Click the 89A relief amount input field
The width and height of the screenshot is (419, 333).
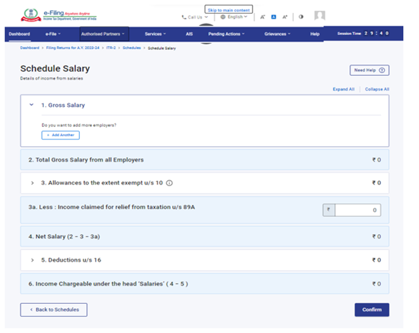[358, 210]
